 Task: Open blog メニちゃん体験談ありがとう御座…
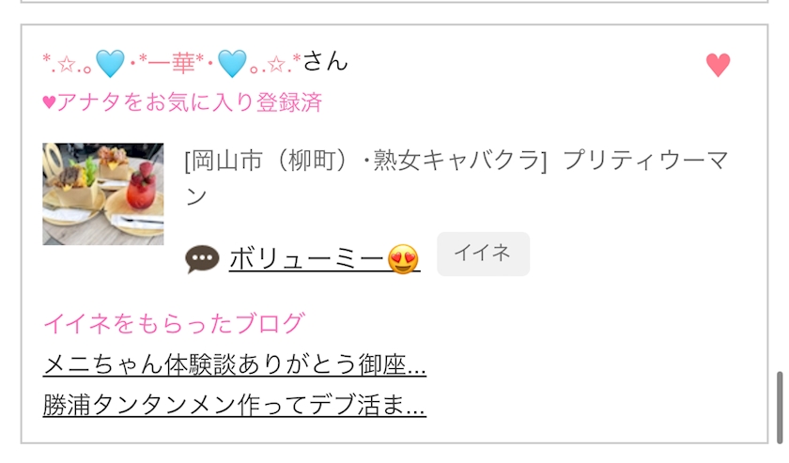pos(235,364)
